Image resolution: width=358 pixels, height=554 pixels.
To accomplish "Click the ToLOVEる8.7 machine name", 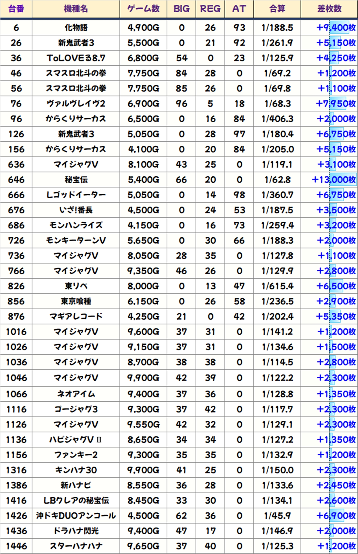I will point(76,58).
